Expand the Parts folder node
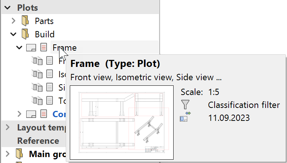287x163 pixels. click(x=14, y=21)
